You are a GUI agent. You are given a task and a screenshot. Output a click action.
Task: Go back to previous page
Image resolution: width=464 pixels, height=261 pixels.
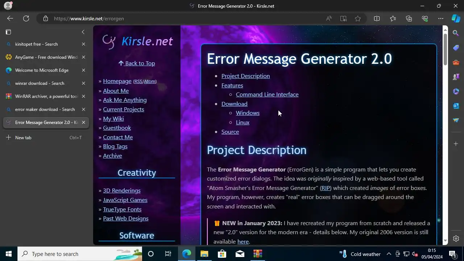10,18
